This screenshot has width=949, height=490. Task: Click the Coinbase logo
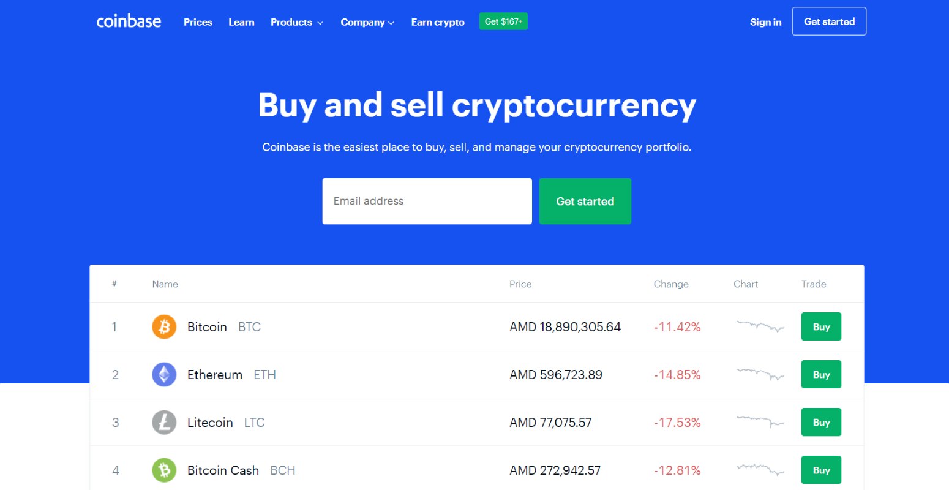tap(129, 21)
